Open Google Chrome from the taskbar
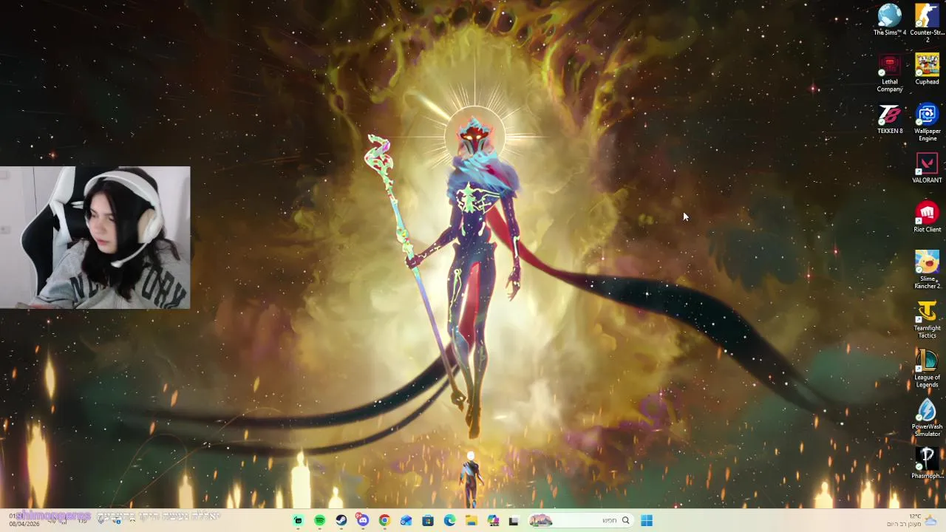The image size is (946, 532). [x=384, y=521]
